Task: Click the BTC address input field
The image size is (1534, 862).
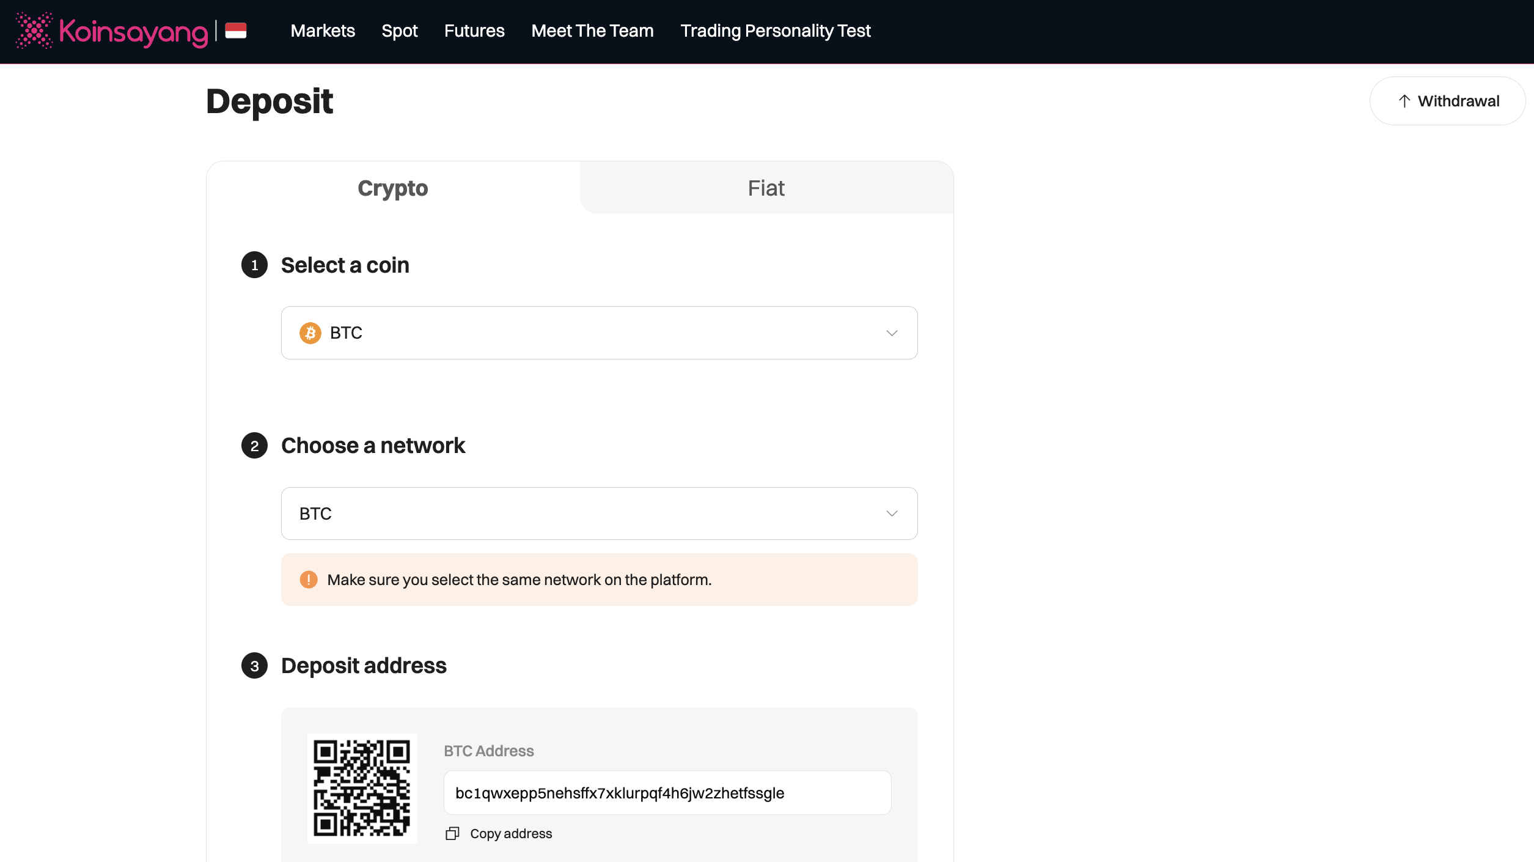Action: coord(667,793)
